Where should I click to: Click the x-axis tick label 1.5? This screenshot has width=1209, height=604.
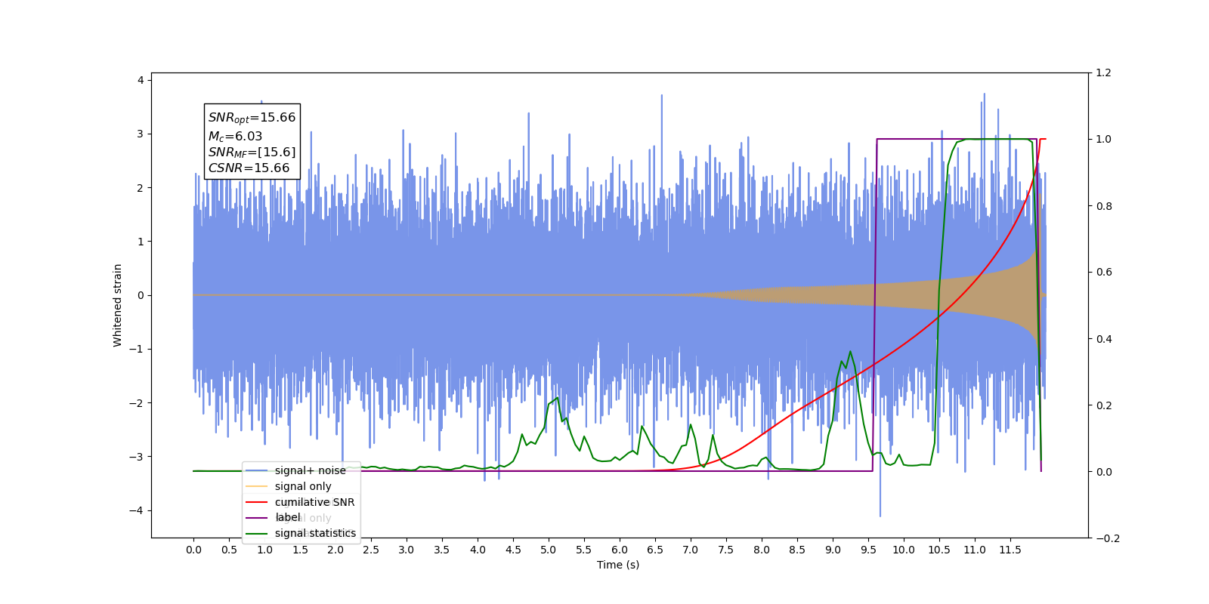[x=300, y=550]
